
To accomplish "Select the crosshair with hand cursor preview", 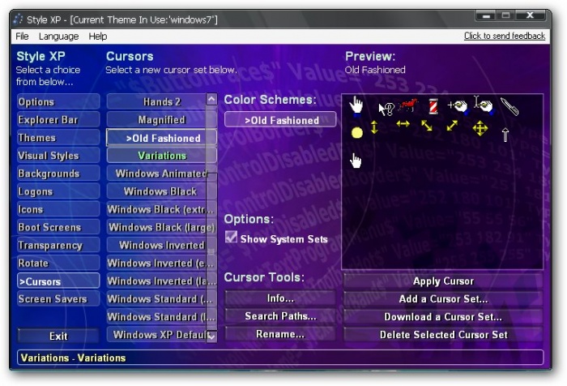I will (x=458, y=107).
